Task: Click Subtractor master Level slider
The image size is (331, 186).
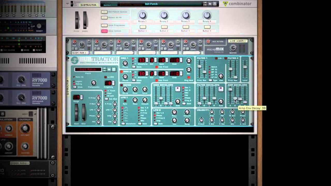Action: pyautogui.click(x=245, y=67)
